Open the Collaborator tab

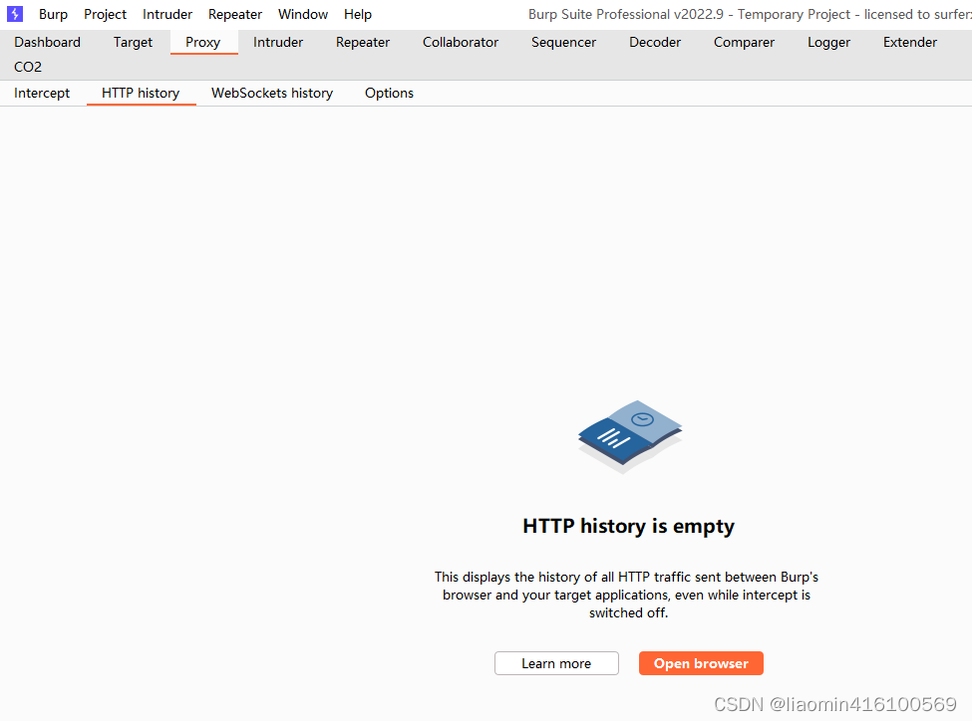[461, 42]
